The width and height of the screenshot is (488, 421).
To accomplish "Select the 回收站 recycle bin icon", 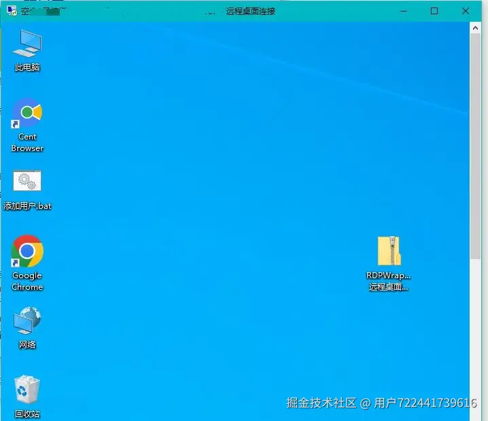I will click(x=27, y=390).
